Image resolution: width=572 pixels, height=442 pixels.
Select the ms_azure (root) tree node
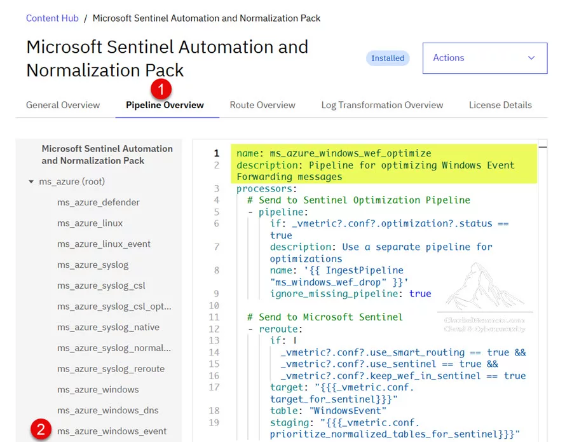coord(72,181)
